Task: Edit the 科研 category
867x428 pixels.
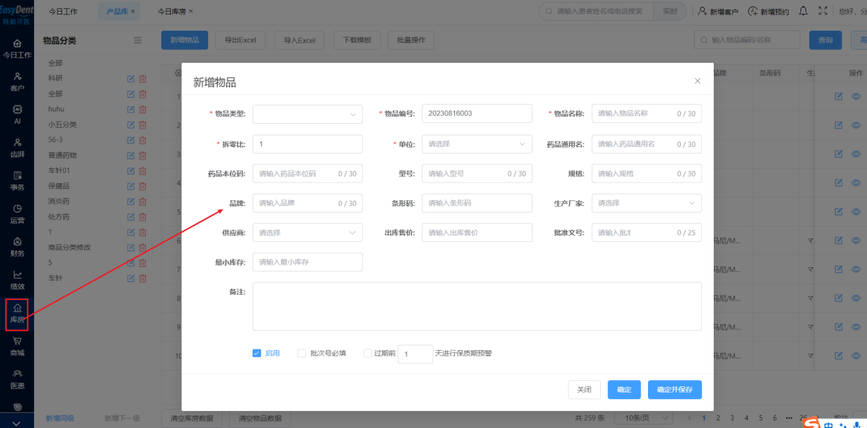Action: coord(131,79)
